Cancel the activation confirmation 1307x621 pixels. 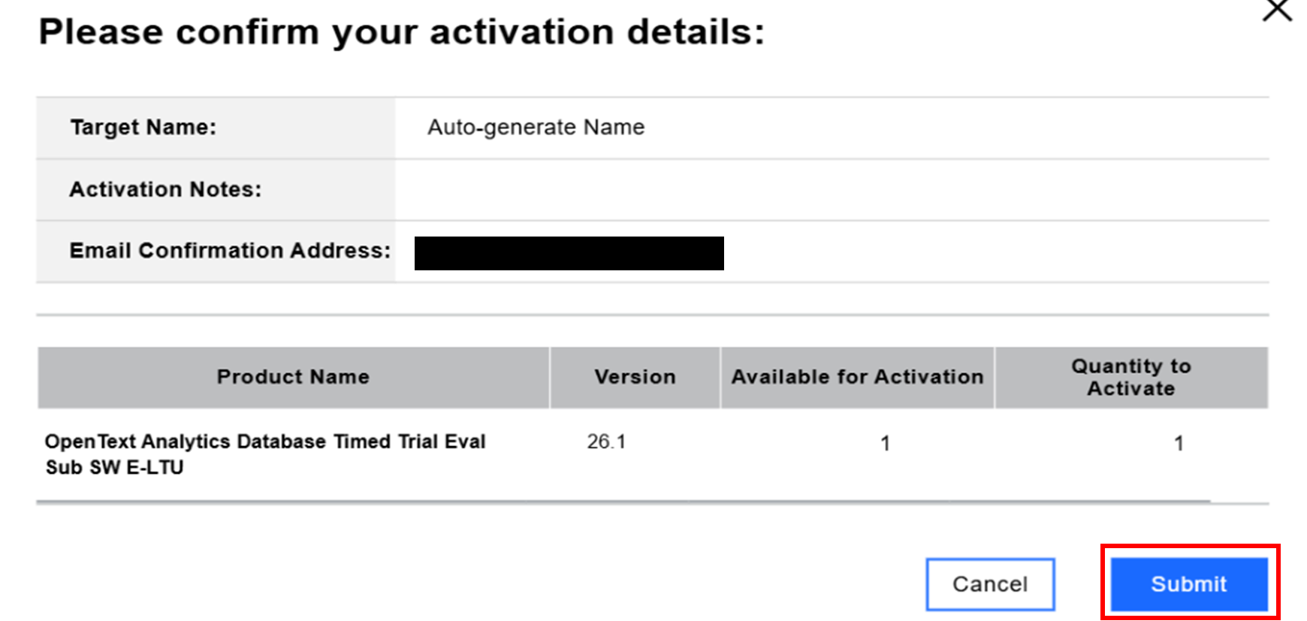click(990, 583)
